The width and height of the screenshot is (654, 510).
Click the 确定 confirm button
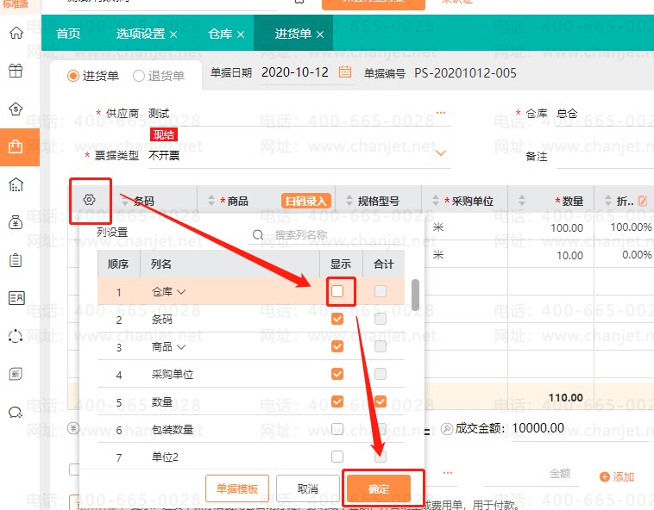[379, 488]
